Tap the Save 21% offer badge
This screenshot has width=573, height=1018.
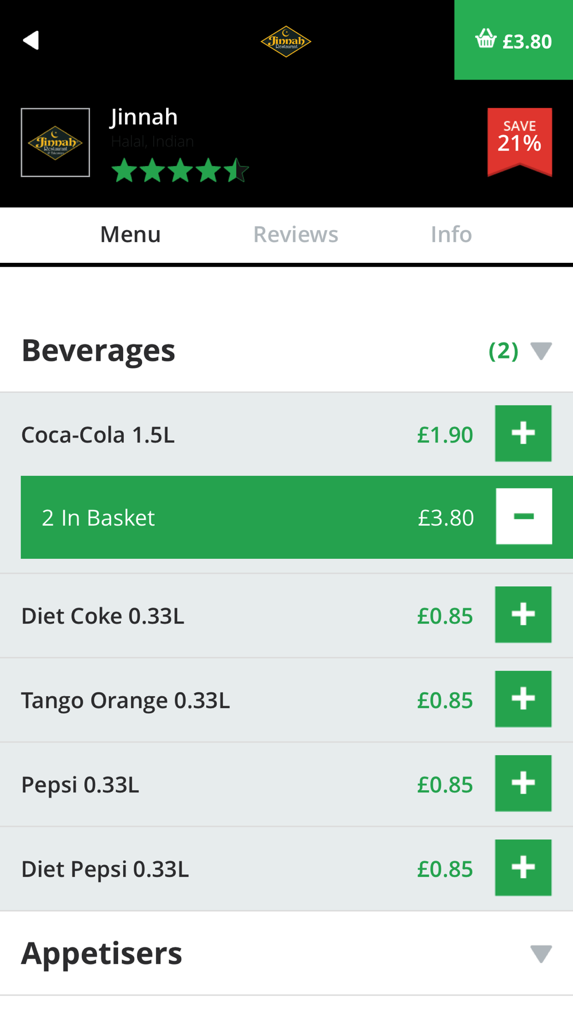520,140
